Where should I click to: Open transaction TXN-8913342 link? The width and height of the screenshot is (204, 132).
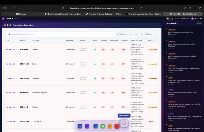[x=10, y=107]
